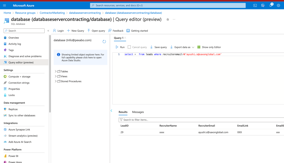Collapse the left navigation menu

click(48, 31)
